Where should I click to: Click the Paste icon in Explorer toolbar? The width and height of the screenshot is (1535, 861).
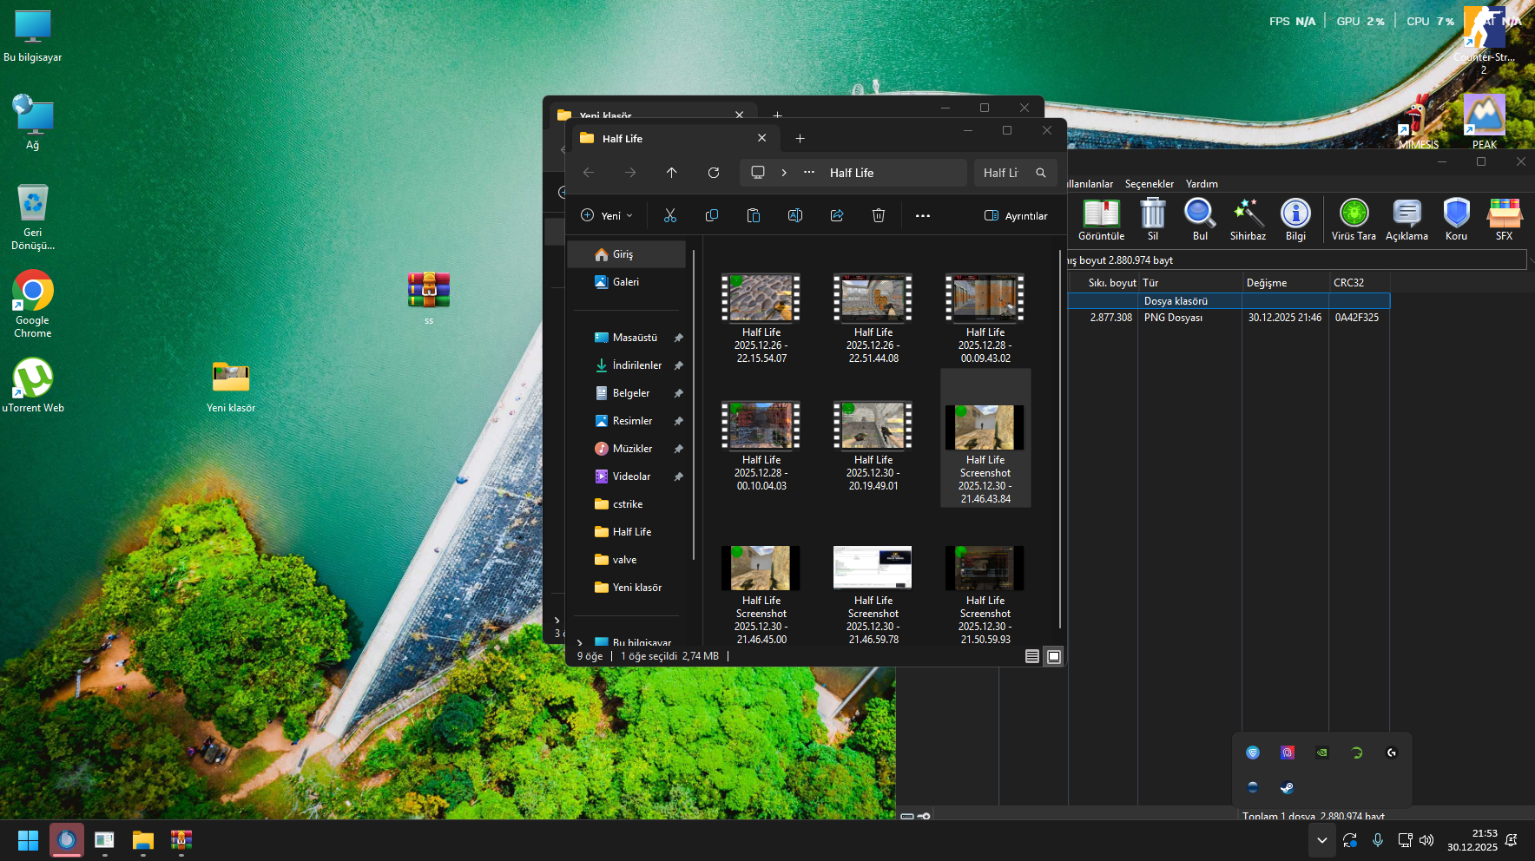(754, 215)
